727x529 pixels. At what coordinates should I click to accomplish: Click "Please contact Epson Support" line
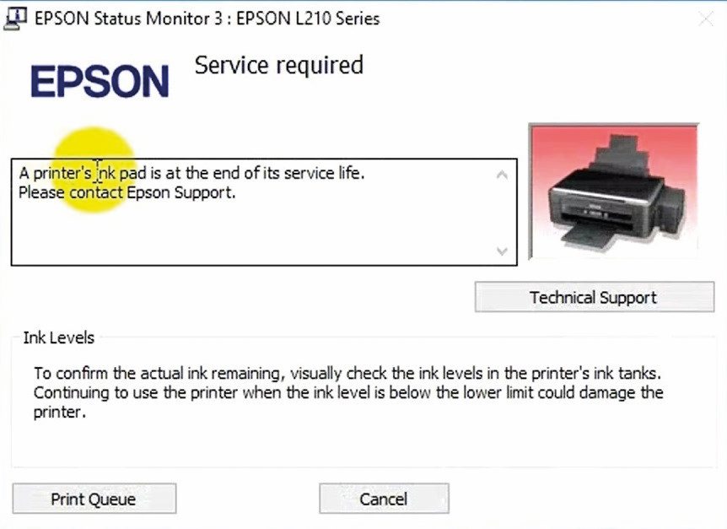coord(127,192)
